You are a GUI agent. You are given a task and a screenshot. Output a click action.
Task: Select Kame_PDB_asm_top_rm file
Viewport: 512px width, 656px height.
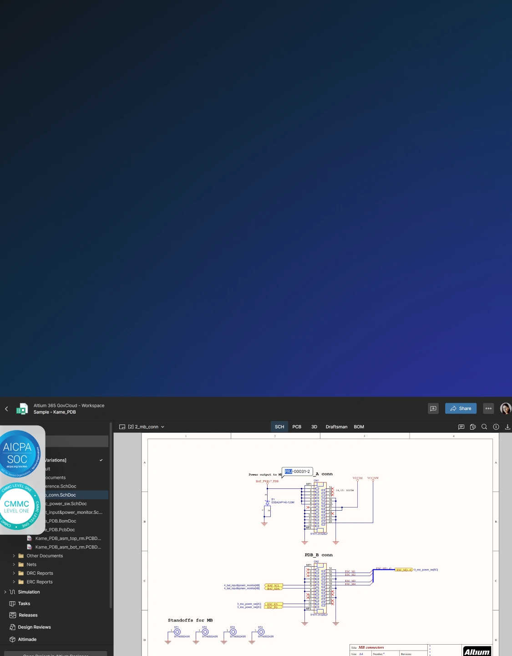(68, 538)
